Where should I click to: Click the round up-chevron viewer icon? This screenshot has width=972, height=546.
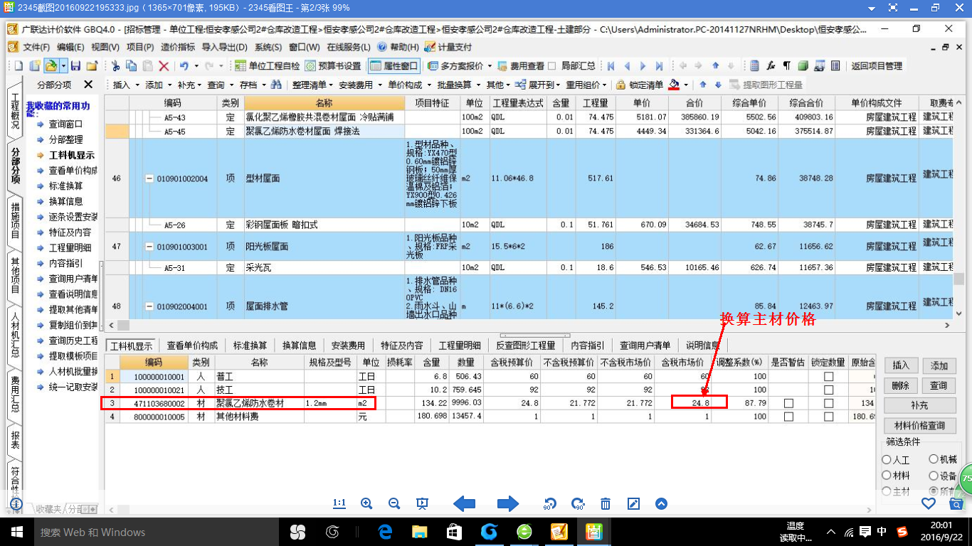(661, 503)
